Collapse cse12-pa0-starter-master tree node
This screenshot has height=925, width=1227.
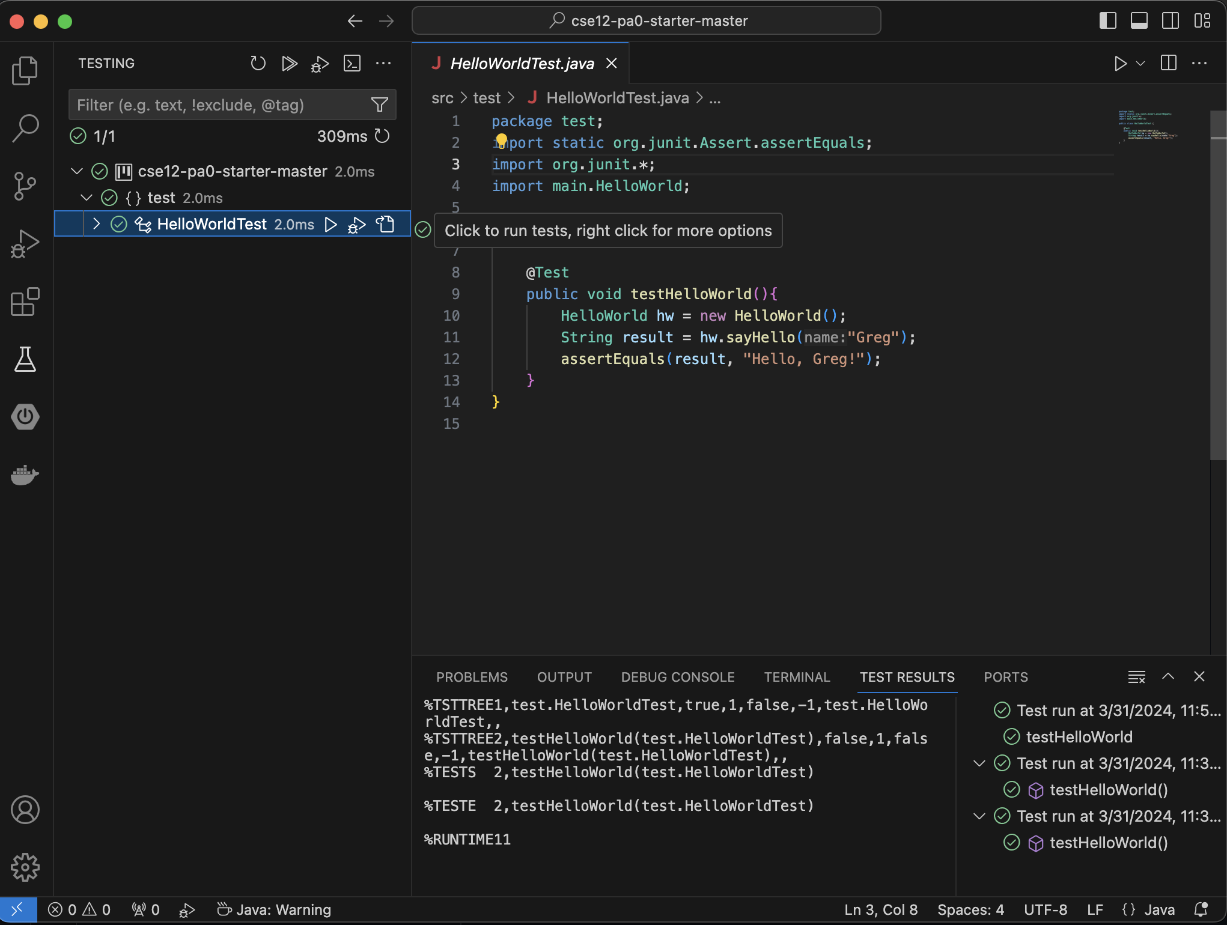77,172
